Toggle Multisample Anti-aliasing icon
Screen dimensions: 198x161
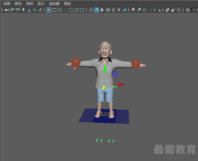point(144,10)
